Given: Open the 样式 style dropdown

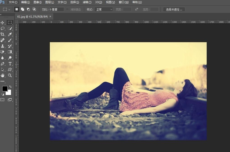Looking at the screenshot, I should click(x=103, y=10).
